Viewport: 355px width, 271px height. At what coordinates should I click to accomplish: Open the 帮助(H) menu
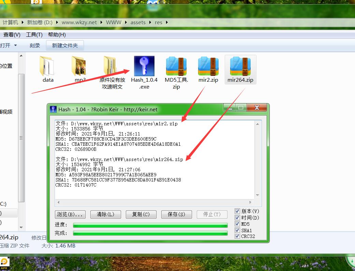coord(57,35)
